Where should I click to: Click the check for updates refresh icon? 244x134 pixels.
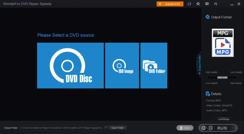pos(189,4)
